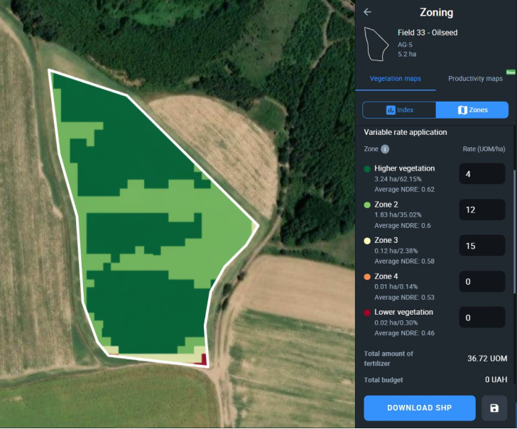Click '36.72 UOM' fertilizer total
This screenshot has width=517, height=429.
(x=487, y=359)
